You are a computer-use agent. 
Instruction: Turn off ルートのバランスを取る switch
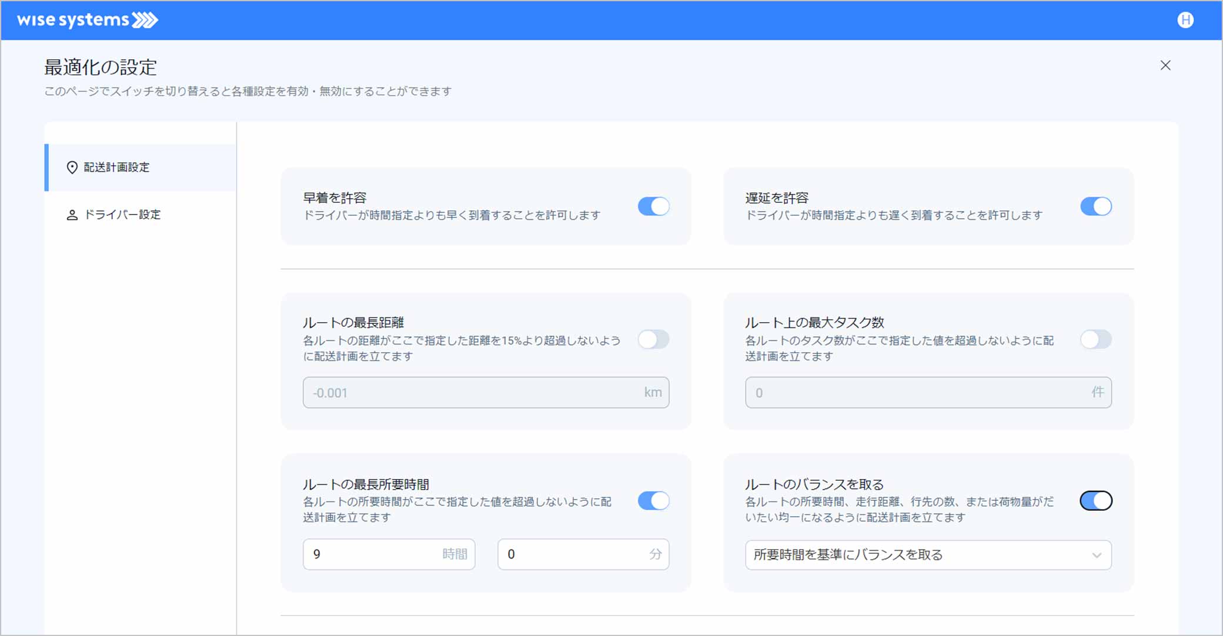click(1095, 501)
